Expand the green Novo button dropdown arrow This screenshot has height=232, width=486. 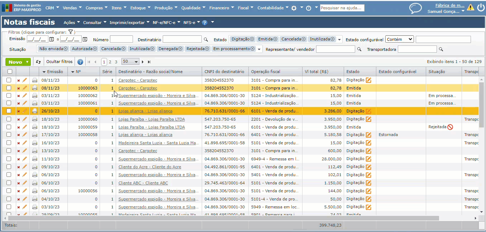[27, 62]
